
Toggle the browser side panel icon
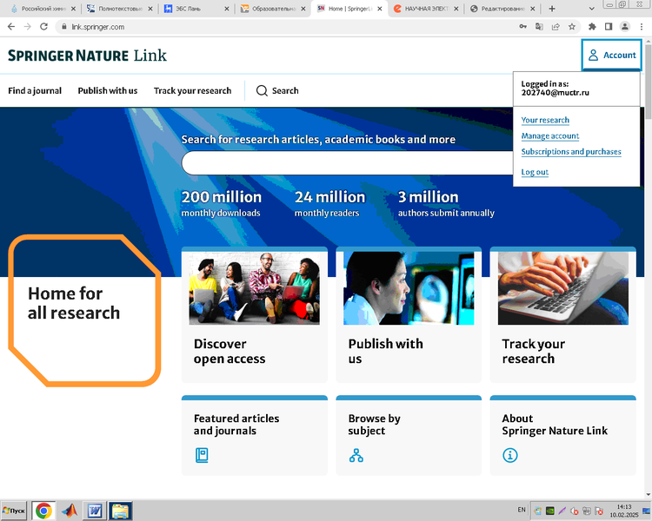click(609, 27)
